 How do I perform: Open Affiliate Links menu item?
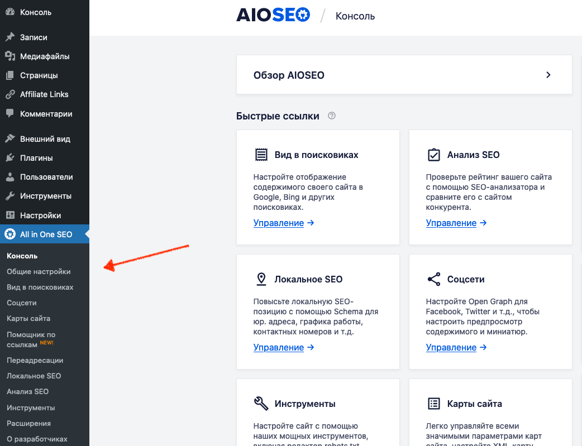[x=45, y=94]
